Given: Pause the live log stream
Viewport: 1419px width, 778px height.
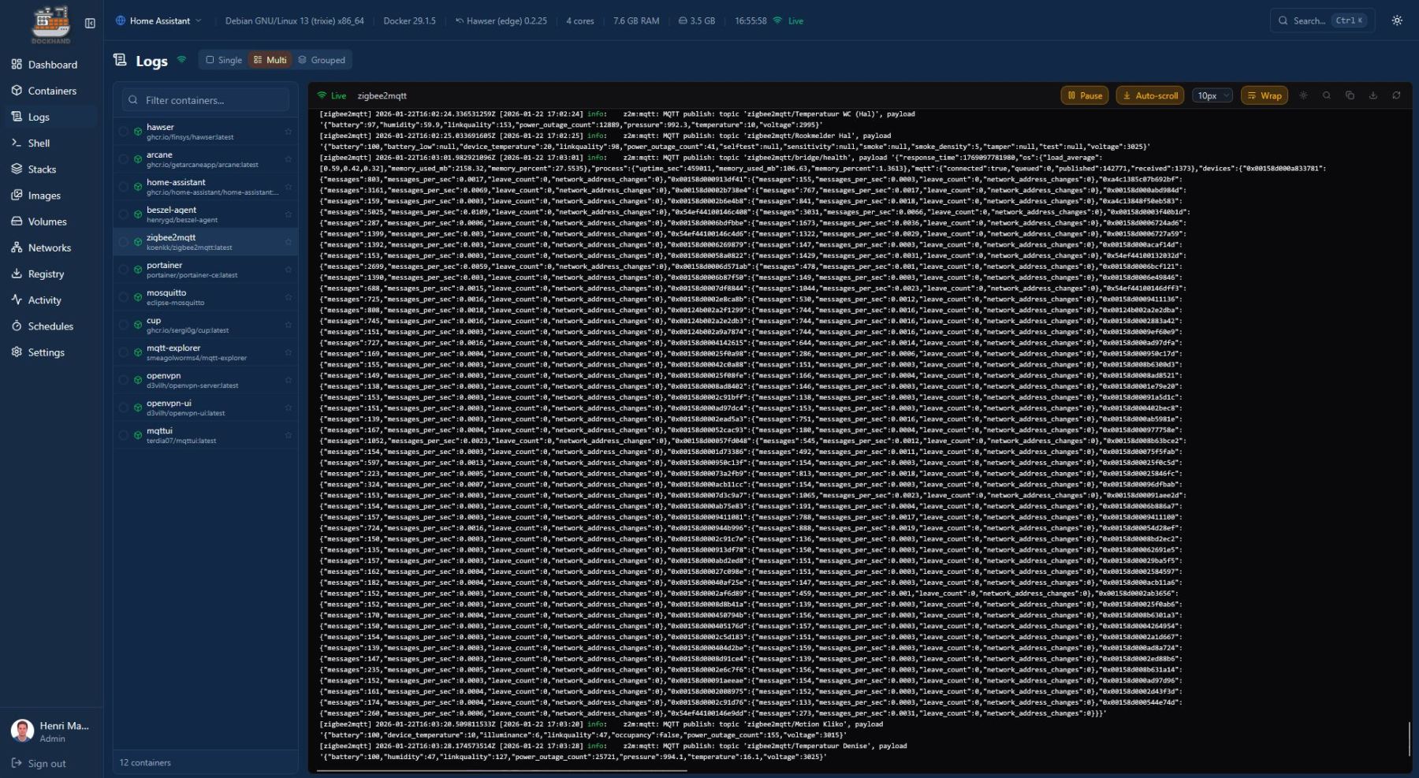Looking at the screenshot, I should [x=1084, y=95].
